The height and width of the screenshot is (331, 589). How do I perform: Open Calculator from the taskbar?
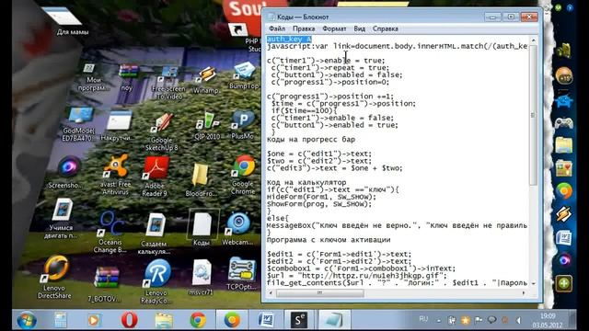(x=60, y=320)
